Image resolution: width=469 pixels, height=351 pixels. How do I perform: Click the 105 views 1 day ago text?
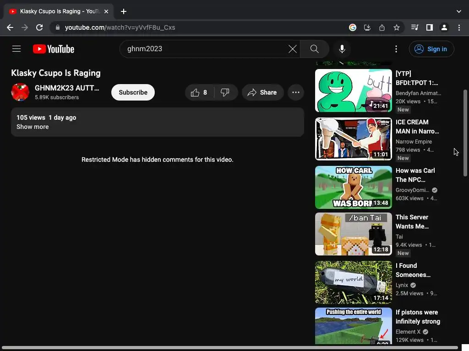coord(46,117)
